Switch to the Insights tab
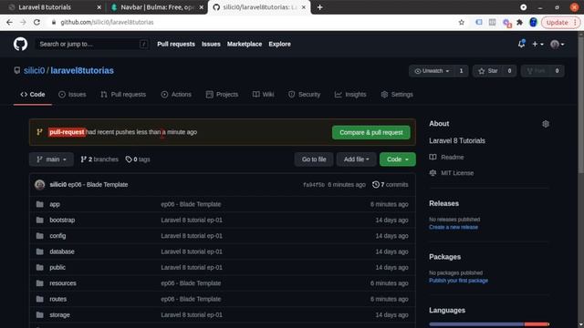The height and width of the screenshot is (328, 584). tap(350, 95)
